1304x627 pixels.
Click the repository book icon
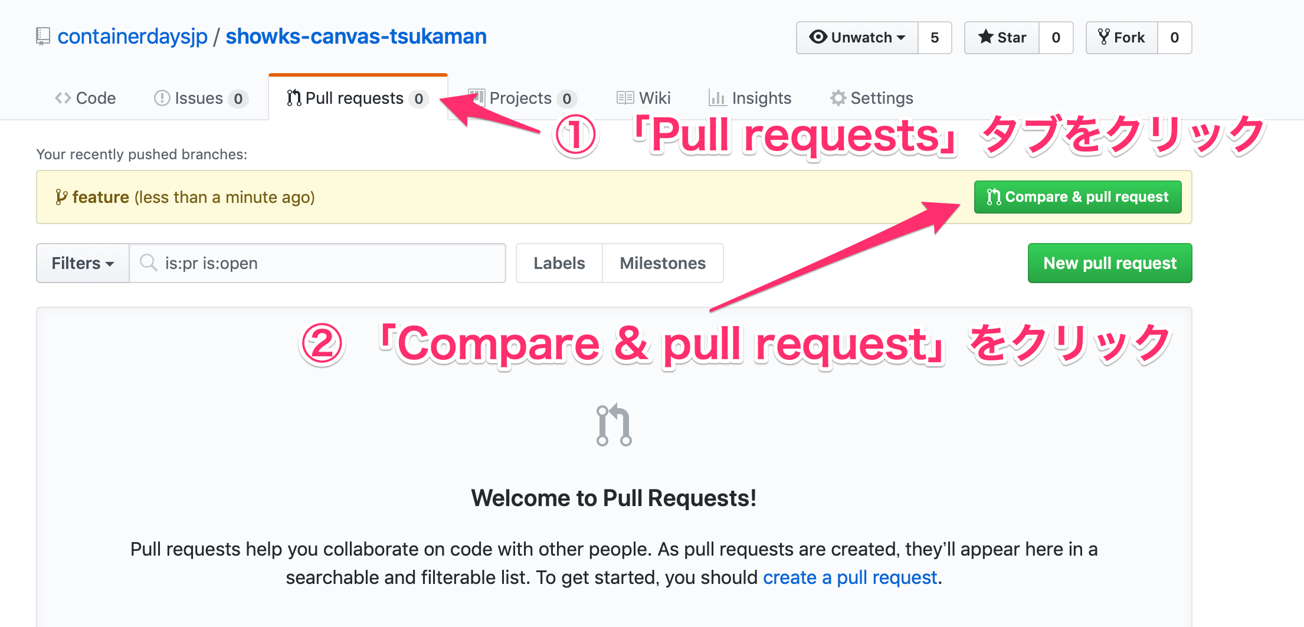pyautogui.click(x=42, y=37)
